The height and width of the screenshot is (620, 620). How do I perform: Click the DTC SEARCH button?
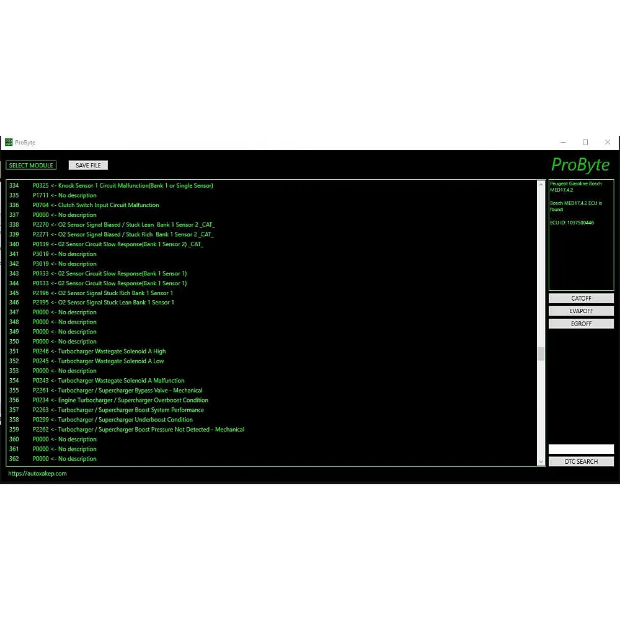(x=581, y=462)
